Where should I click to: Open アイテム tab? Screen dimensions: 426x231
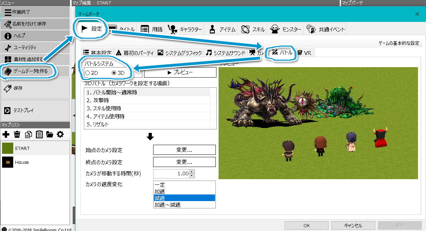pyautogui.click(x=222, y=30)
